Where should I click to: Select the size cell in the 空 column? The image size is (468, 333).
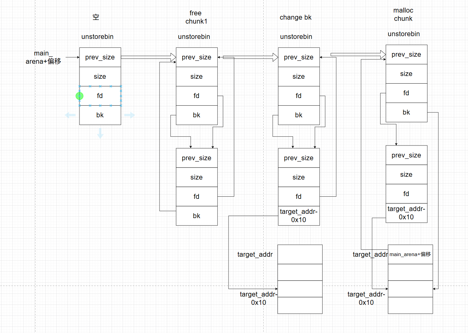pyautogui.click(x=100, y=77)
